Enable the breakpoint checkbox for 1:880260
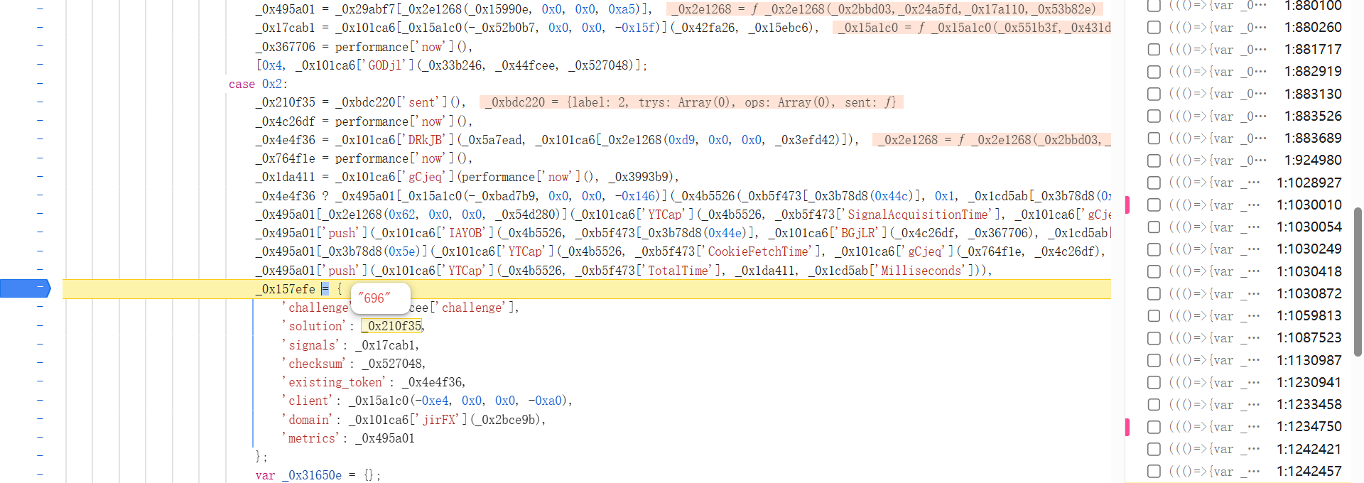The image size is (1364, 483). coord(1154,28)
